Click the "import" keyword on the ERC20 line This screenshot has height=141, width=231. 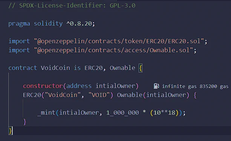[x=19, y=41]
